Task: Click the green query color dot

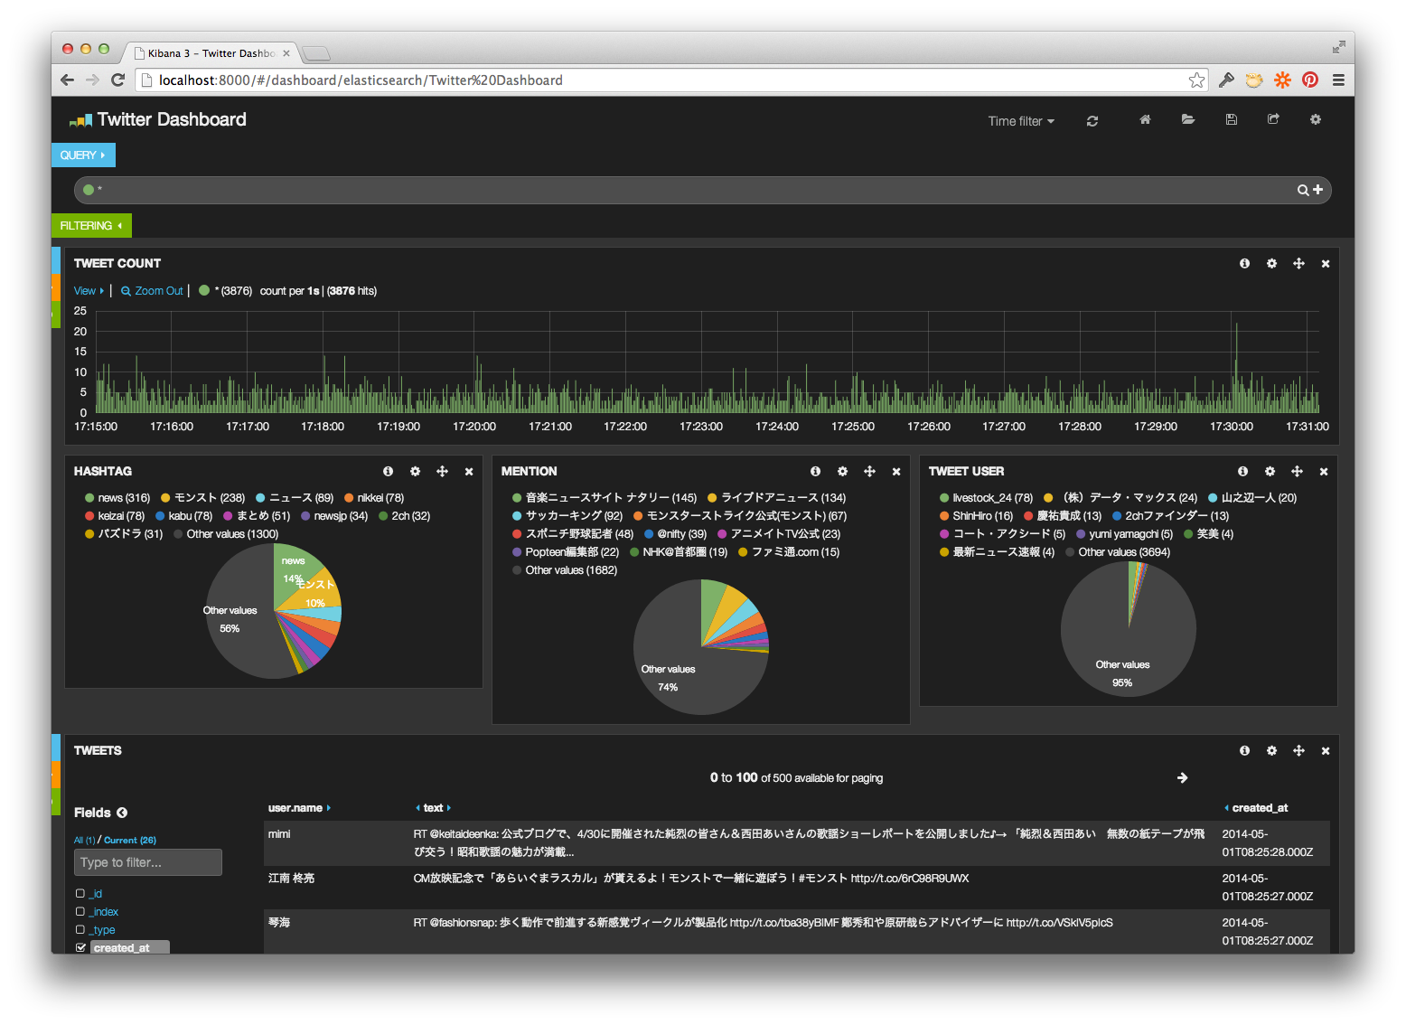Action: pyautogui.click(x=90, y=190)
